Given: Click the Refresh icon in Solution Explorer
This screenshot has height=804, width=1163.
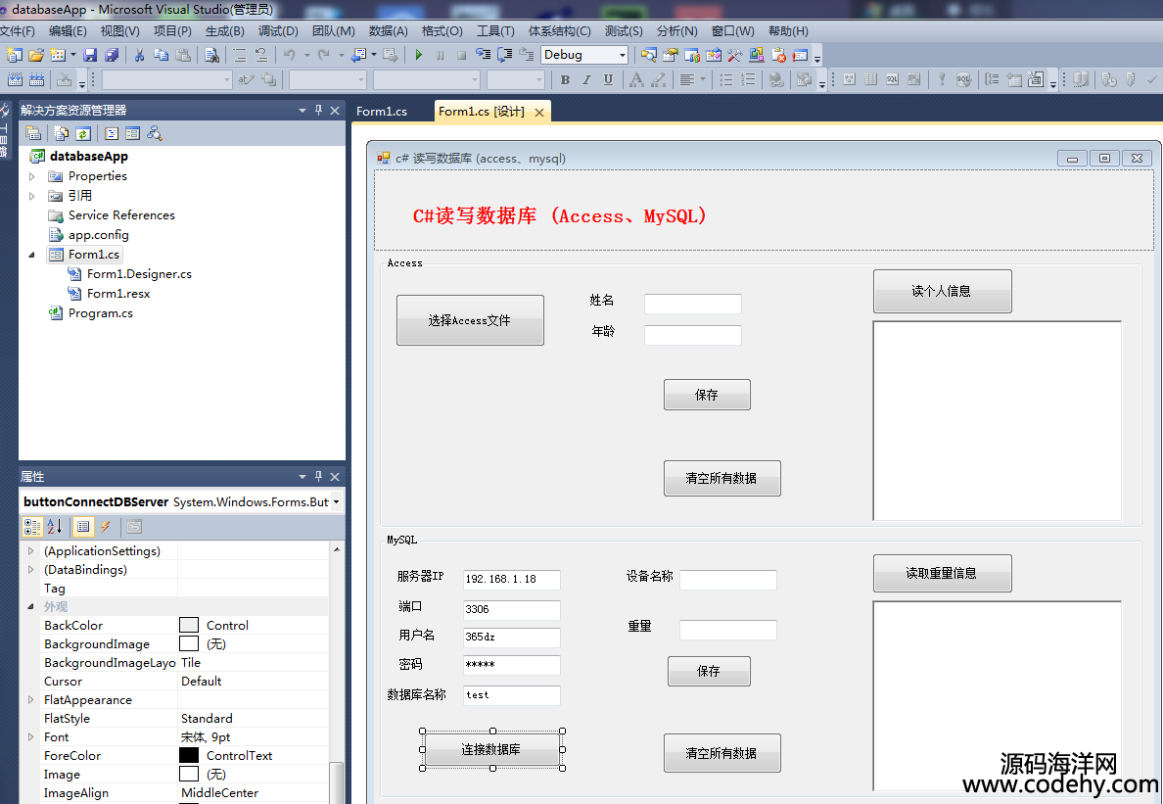Looking at the screenshot, I should tap(83, 133).
